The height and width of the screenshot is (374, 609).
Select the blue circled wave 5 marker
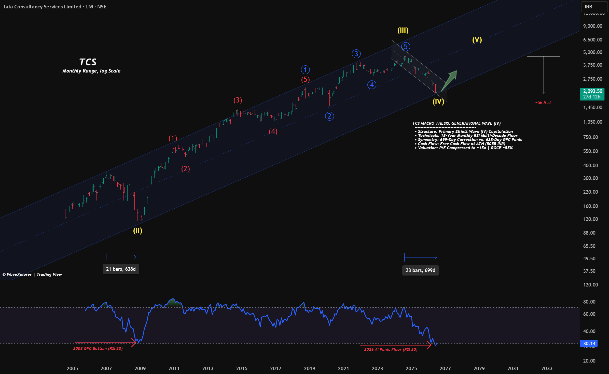click(406, 47)
